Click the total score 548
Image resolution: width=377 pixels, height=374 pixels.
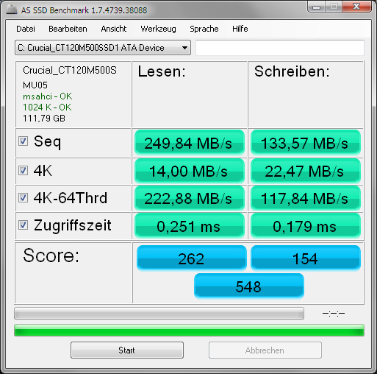pyautogui.click(x=249, y=286)
